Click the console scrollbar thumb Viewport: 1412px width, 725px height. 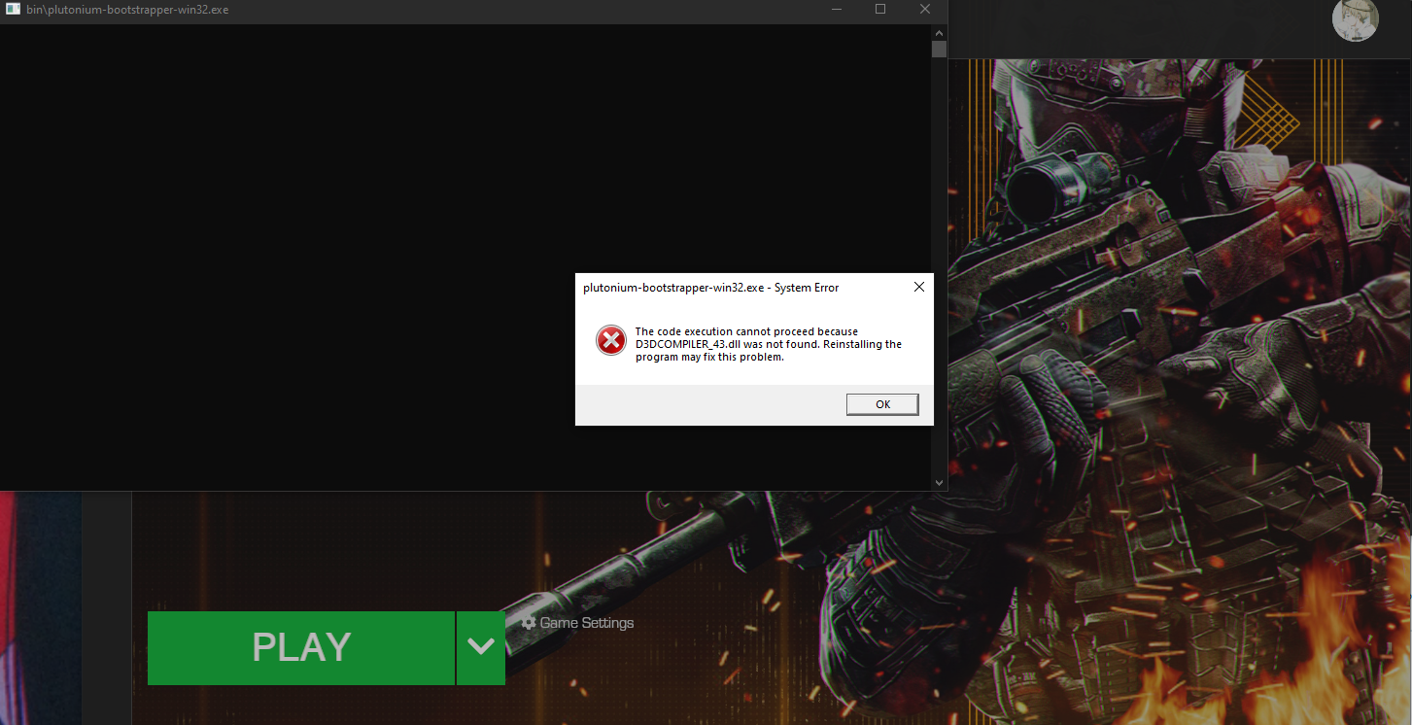tap(939, 50)
